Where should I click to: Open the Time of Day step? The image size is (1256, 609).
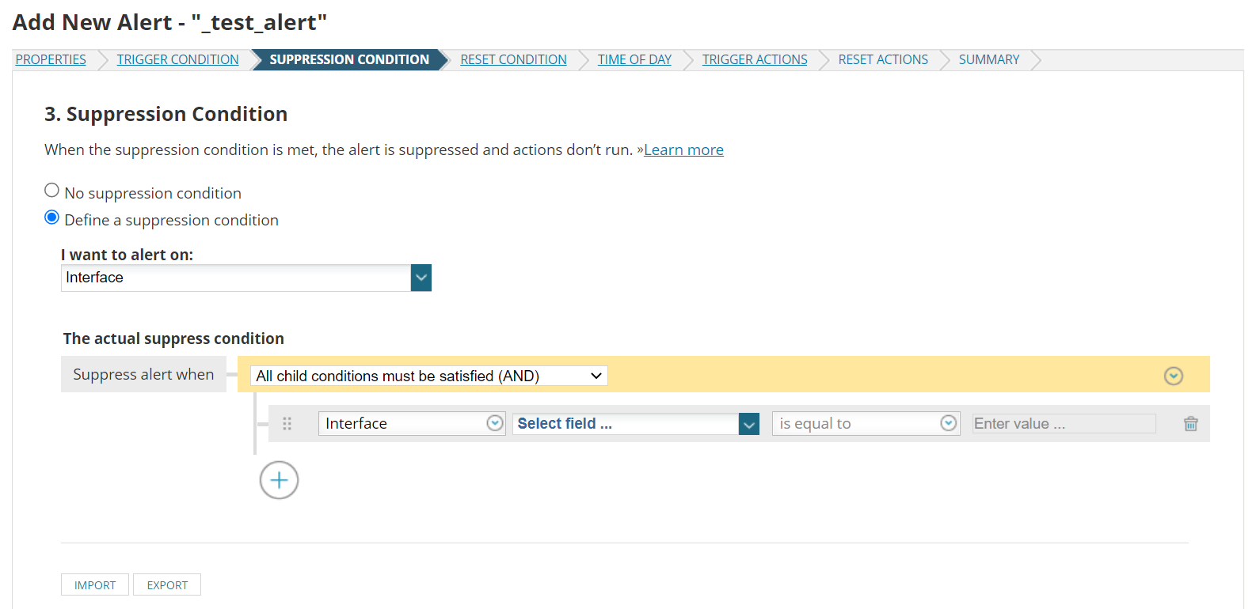pos(634,59)
